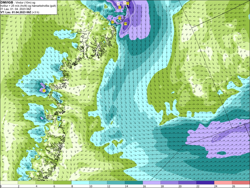
Task: Pick the 18–20 m/s legend swatch
Action: click(170, 183)
